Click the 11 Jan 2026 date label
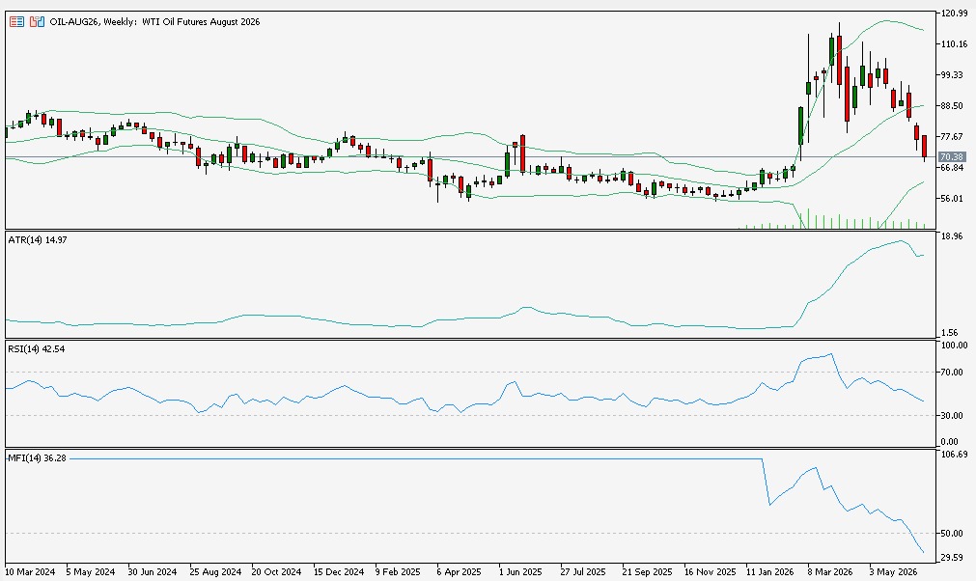Image resolution: width=976 pixels, height=581 pixels. (770, 571)
